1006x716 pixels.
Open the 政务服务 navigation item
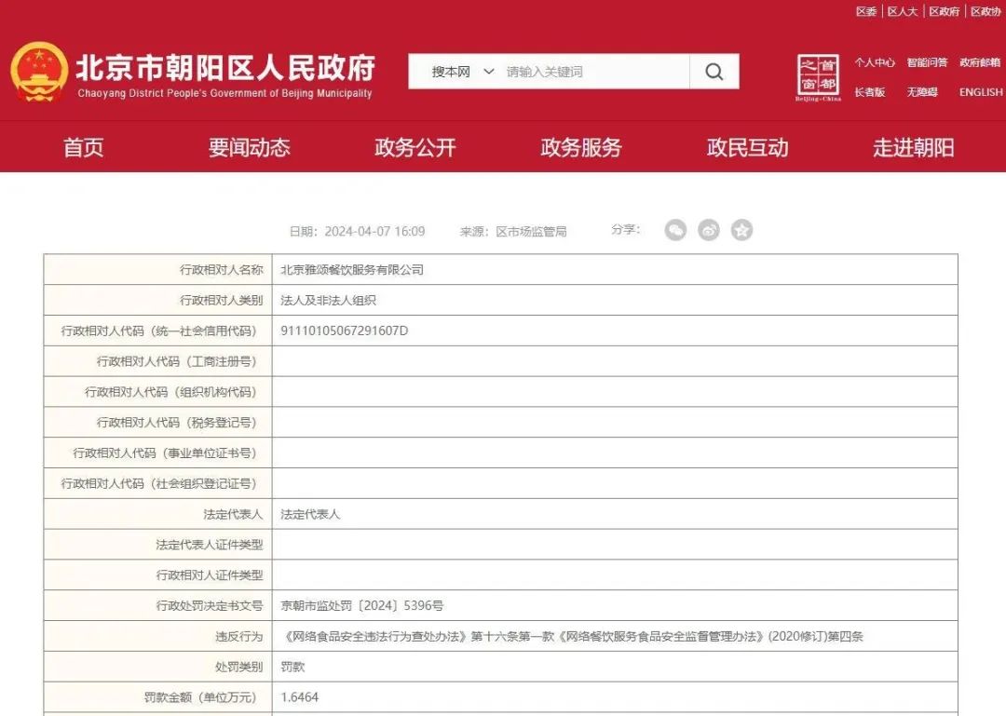[x=581, y=147]
